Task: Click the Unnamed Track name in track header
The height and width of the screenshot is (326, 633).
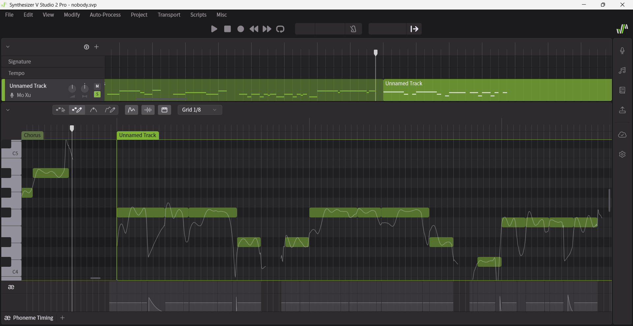Action: click(28, 86)
